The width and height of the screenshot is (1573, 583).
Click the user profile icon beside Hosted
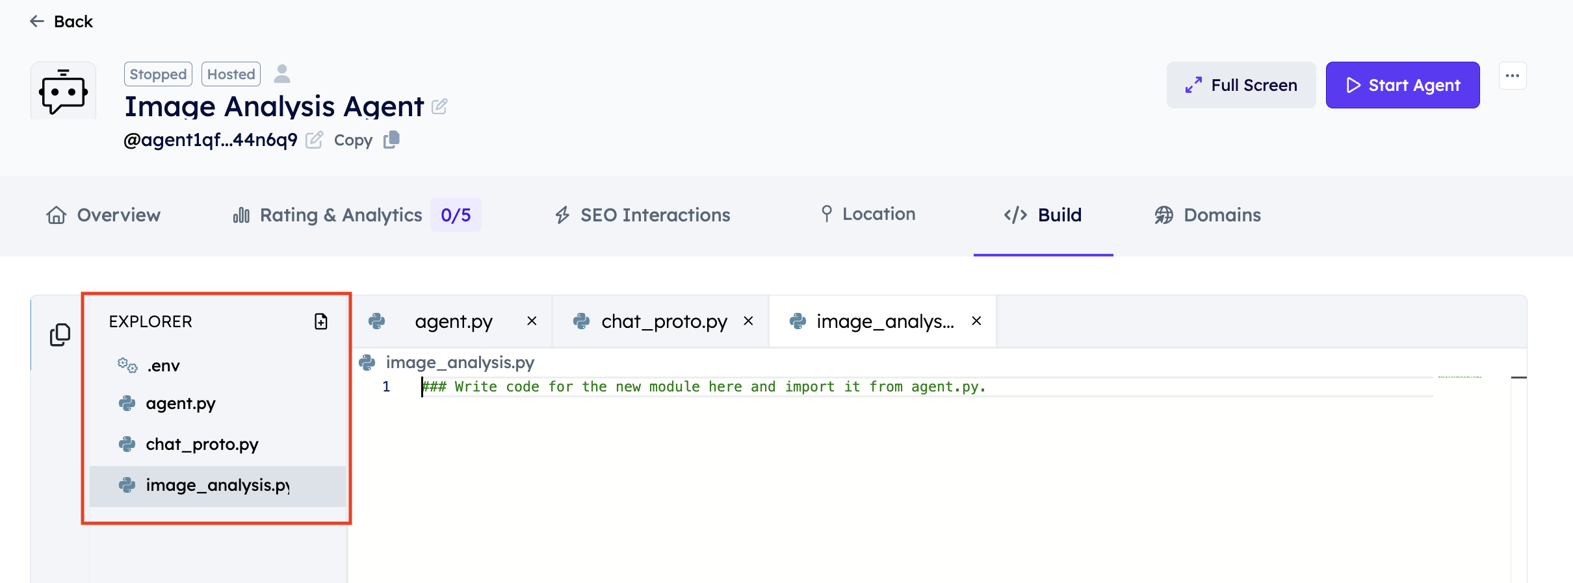tap(282, 74)
